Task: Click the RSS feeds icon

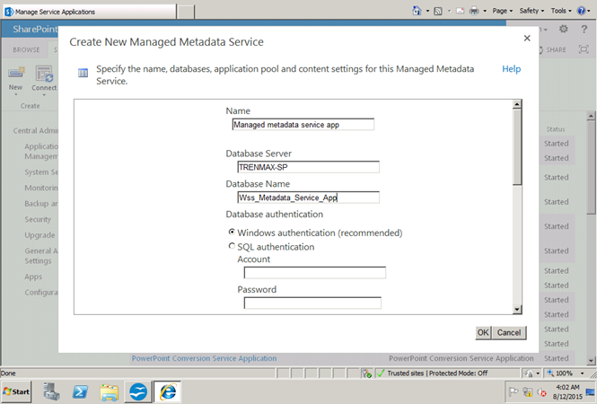Action: [x=438, y=11]
